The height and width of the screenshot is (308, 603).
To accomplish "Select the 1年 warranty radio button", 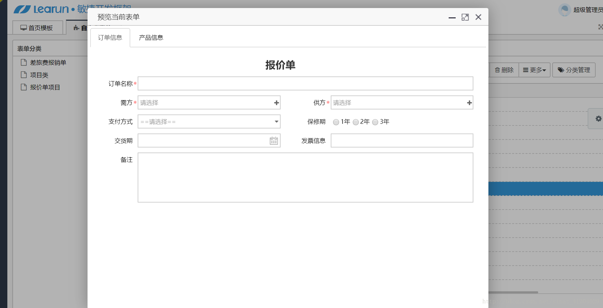I will [x=336, y=122].
